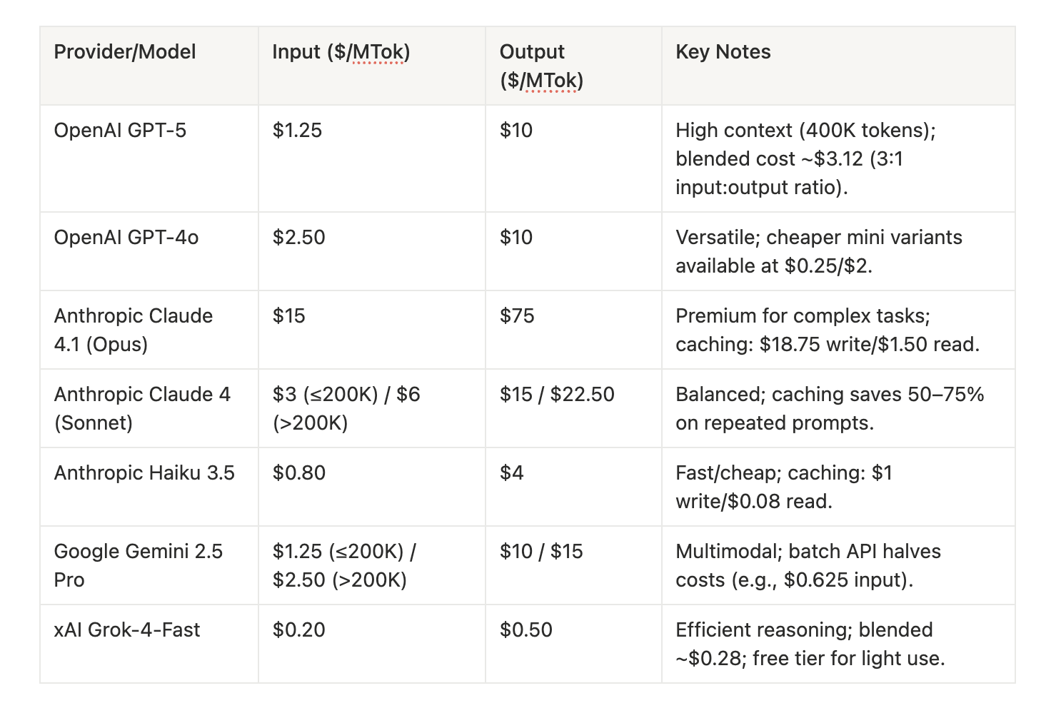This screenshot has height=708, width=1061.
Task: Select the Anthropic Claude 4 (Sonnet) cell
Action: (142, 408)
